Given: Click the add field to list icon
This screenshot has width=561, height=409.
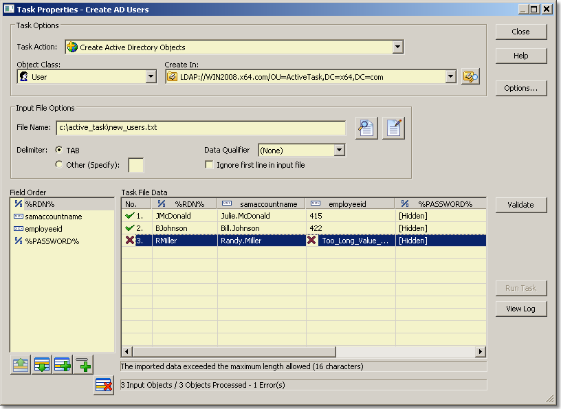Looking at the screenshot, I should click(x=63, y=365).
